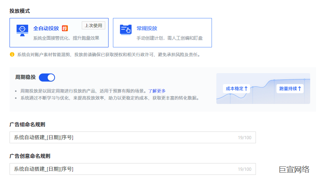Click the yellow info warning icon
The width and height of the screenshot is (330, 180).
pos(12,55)
